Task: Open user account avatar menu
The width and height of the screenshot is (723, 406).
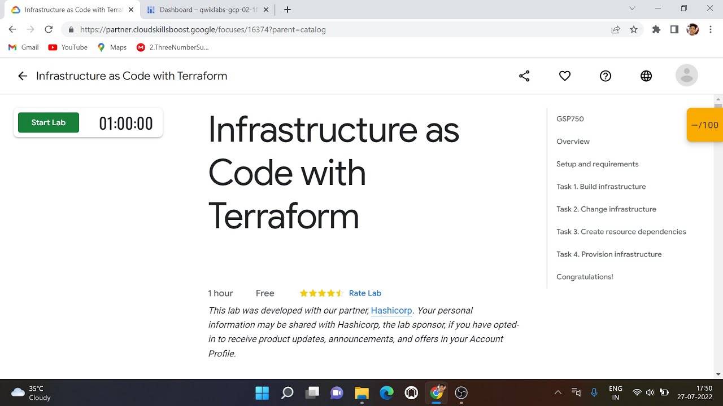Action: pos(687,76)
